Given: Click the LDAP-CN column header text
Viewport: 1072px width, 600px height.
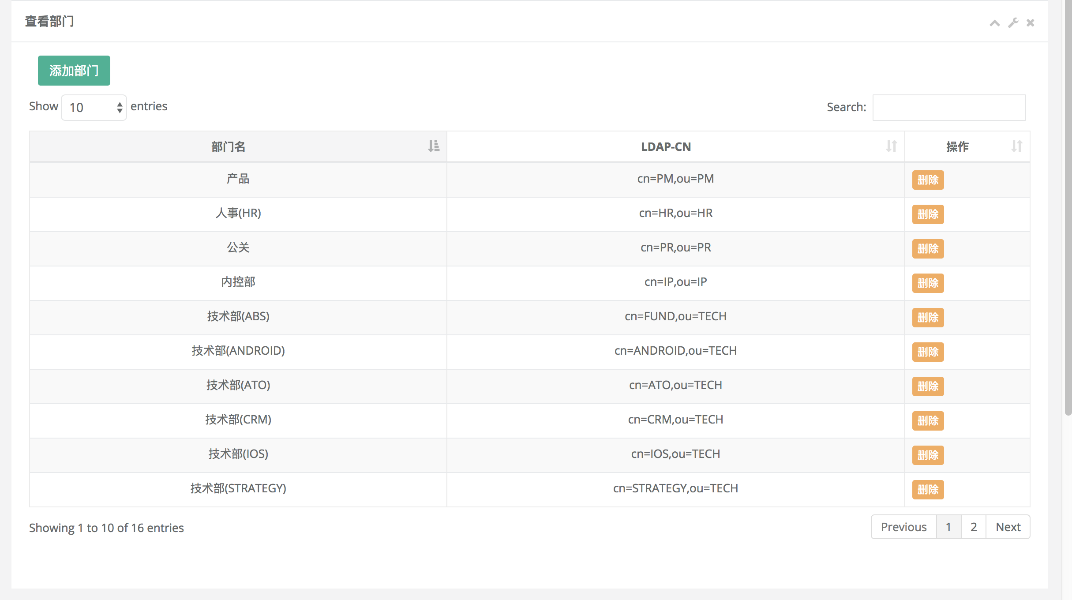Looking at the screenshot, I should [666, 146].
